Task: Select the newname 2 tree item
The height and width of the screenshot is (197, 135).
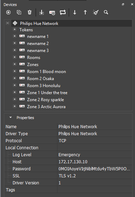Action: [x=38, y=44]
